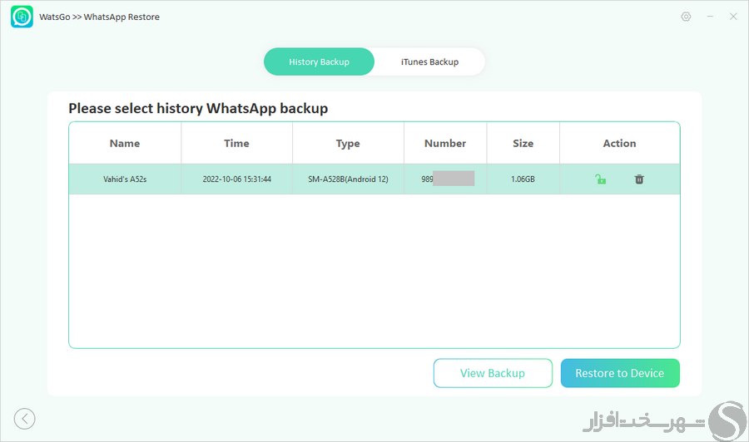Click the 2022-10-06 15:31:44 time cell
The image size is (749, 442).
[x=237, y=179]
